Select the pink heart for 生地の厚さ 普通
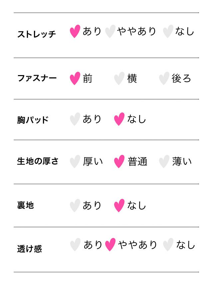This screenshot has height=285, width=213. (119, 162)
